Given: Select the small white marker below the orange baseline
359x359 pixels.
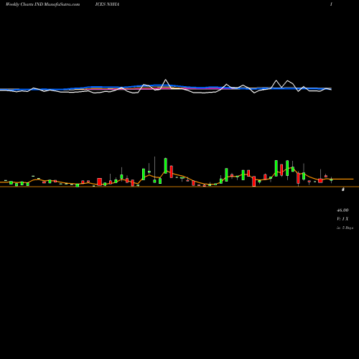Looking at the screenshot, I should coord(343,190).
